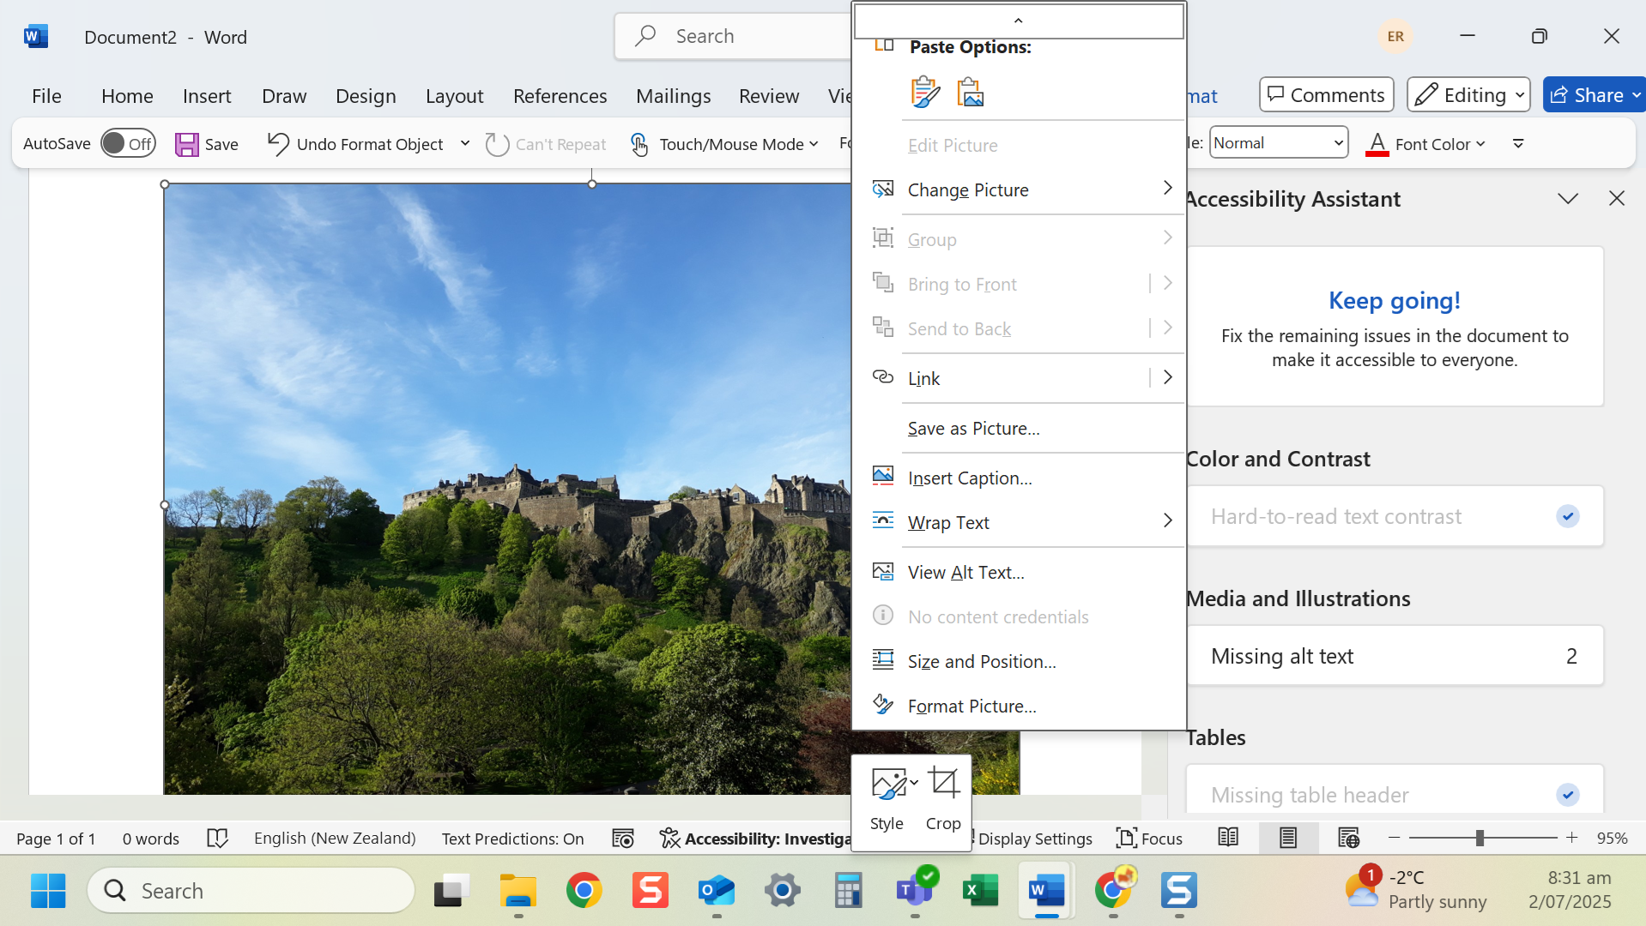The image size is (1646, 926).
Task: Click the Word search box
Action: pyautogui.click(x=734, y=36)
